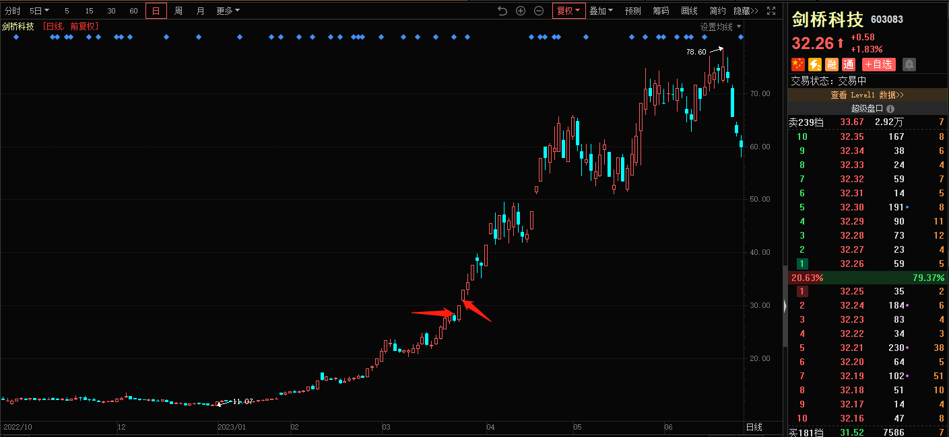The image size is (949, 437).
Task: Click the China flag market icon
Action: 797,65
